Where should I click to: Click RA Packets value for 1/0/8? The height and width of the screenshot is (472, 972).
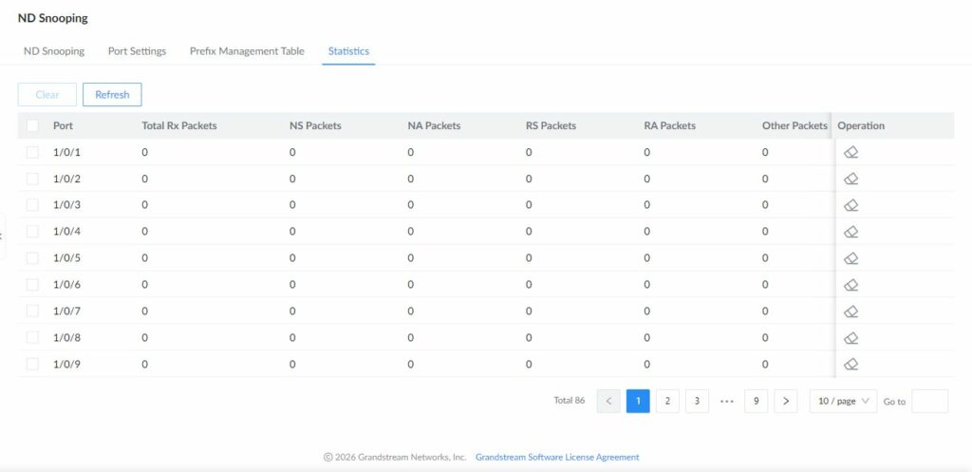tap(646, 337)
